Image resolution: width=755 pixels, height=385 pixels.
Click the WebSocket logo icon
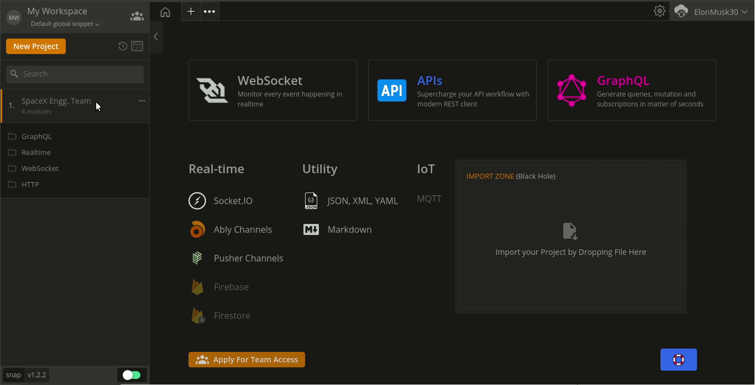coord(212,90)
